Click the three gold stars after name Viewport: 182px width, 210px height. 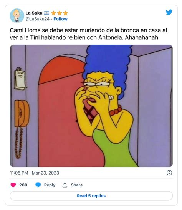pyautogui.click(x=60, y=13)
